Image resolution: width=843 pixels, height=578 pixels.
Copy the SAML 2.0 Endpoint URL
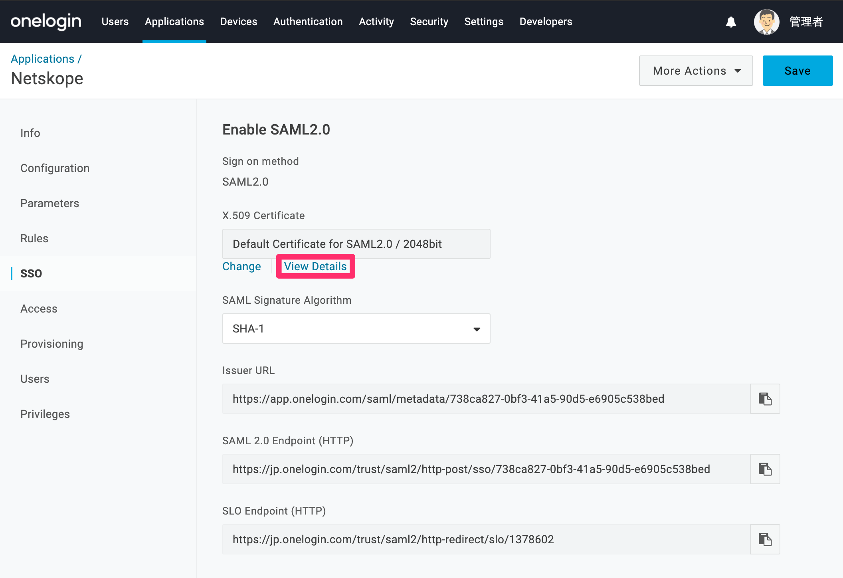click(x=765, y=469)
